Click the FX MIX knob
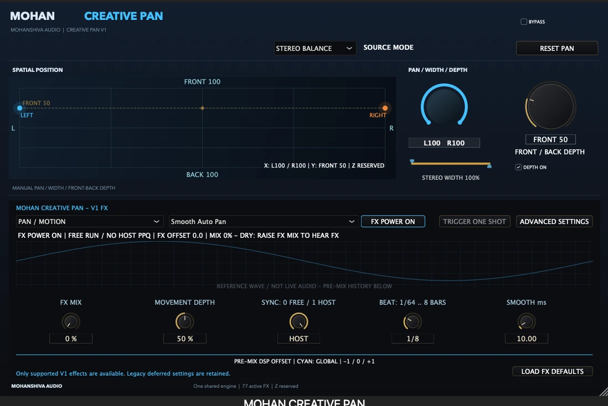 pyautogui.click(x=70, y=321)
